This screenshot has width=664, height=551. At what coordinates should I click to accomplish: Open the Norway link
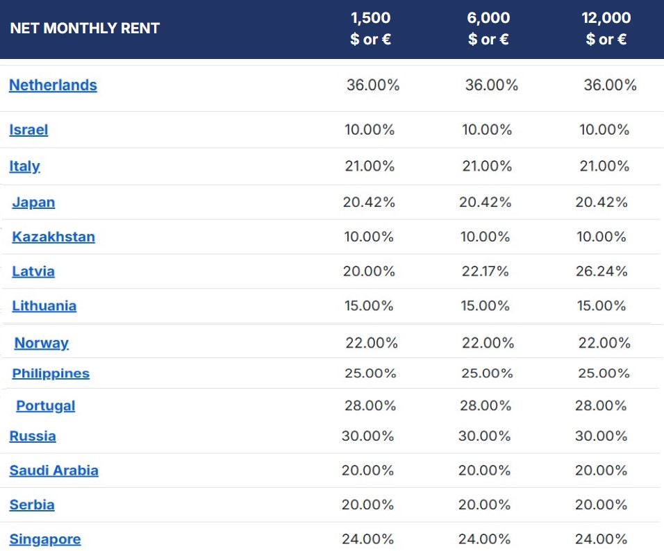coord(42,344)
